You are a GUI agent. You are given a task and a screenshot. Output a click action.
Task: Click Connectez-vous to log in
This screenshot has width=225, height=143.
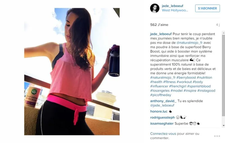pos(163,134)
